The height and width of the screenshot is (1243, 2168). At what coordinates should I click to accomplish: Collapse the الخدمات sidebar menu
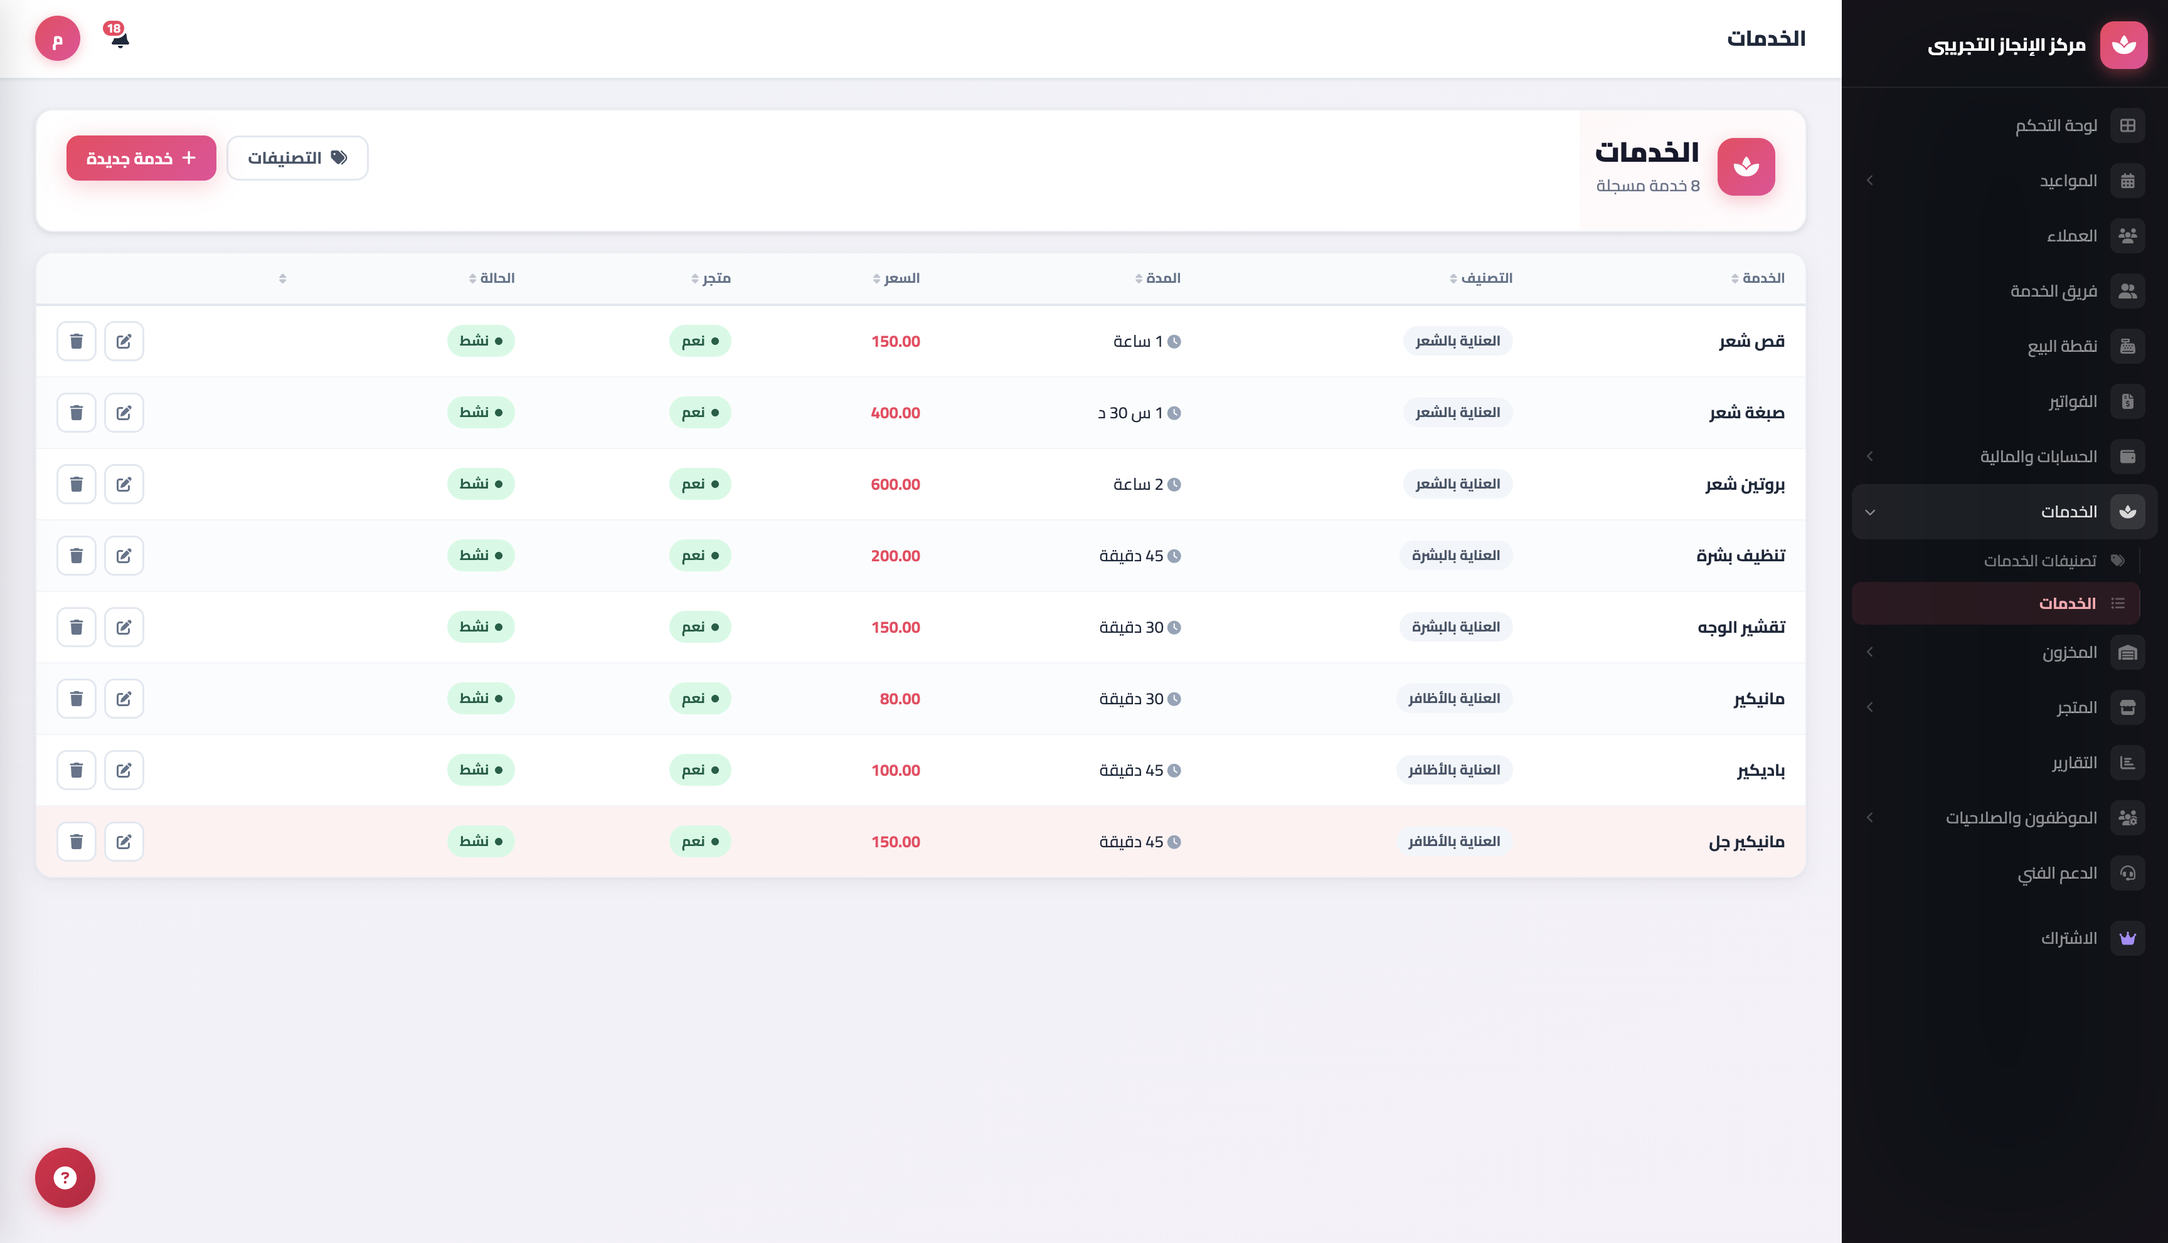(x=2004, y=511)
